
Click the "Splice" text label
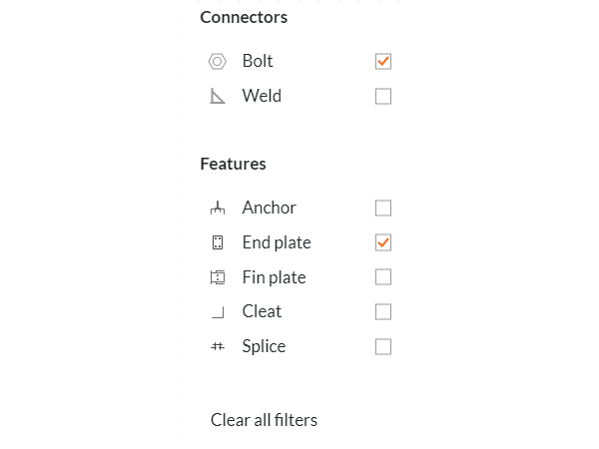tap(264, 347)
